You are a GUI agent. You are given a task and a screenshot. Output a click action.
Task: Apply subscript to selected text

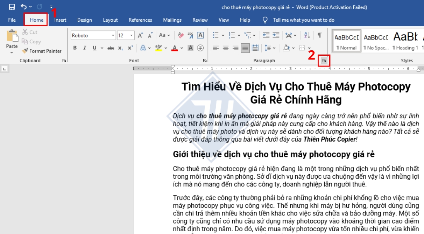coord(121,48)
